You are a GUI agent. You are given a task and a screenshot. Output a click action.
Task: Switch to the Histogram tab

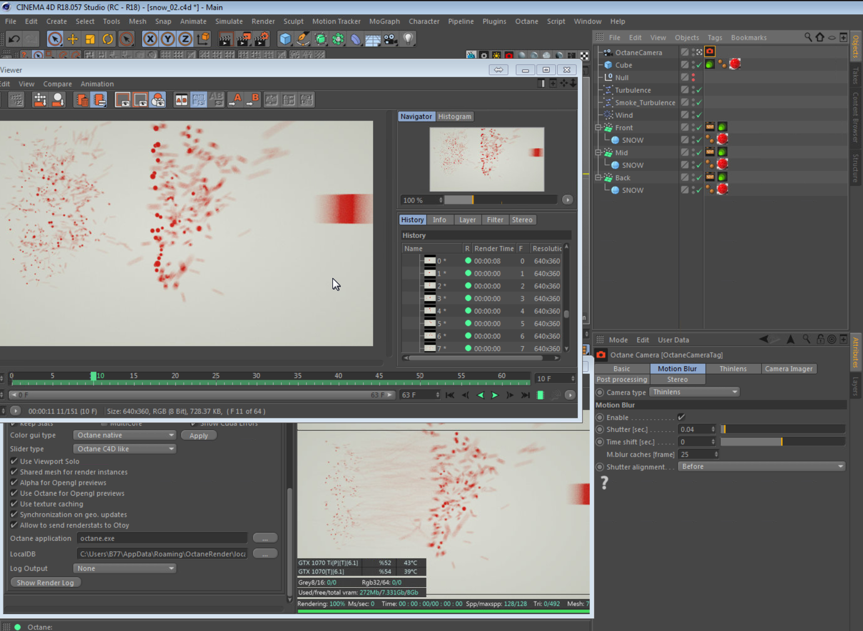(454, 117)
